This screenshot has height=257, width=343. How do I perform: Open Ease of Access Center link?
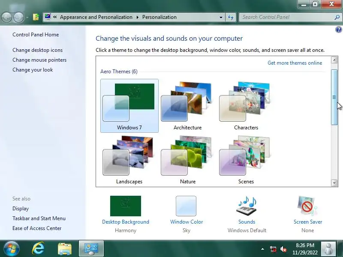(37, 228)
